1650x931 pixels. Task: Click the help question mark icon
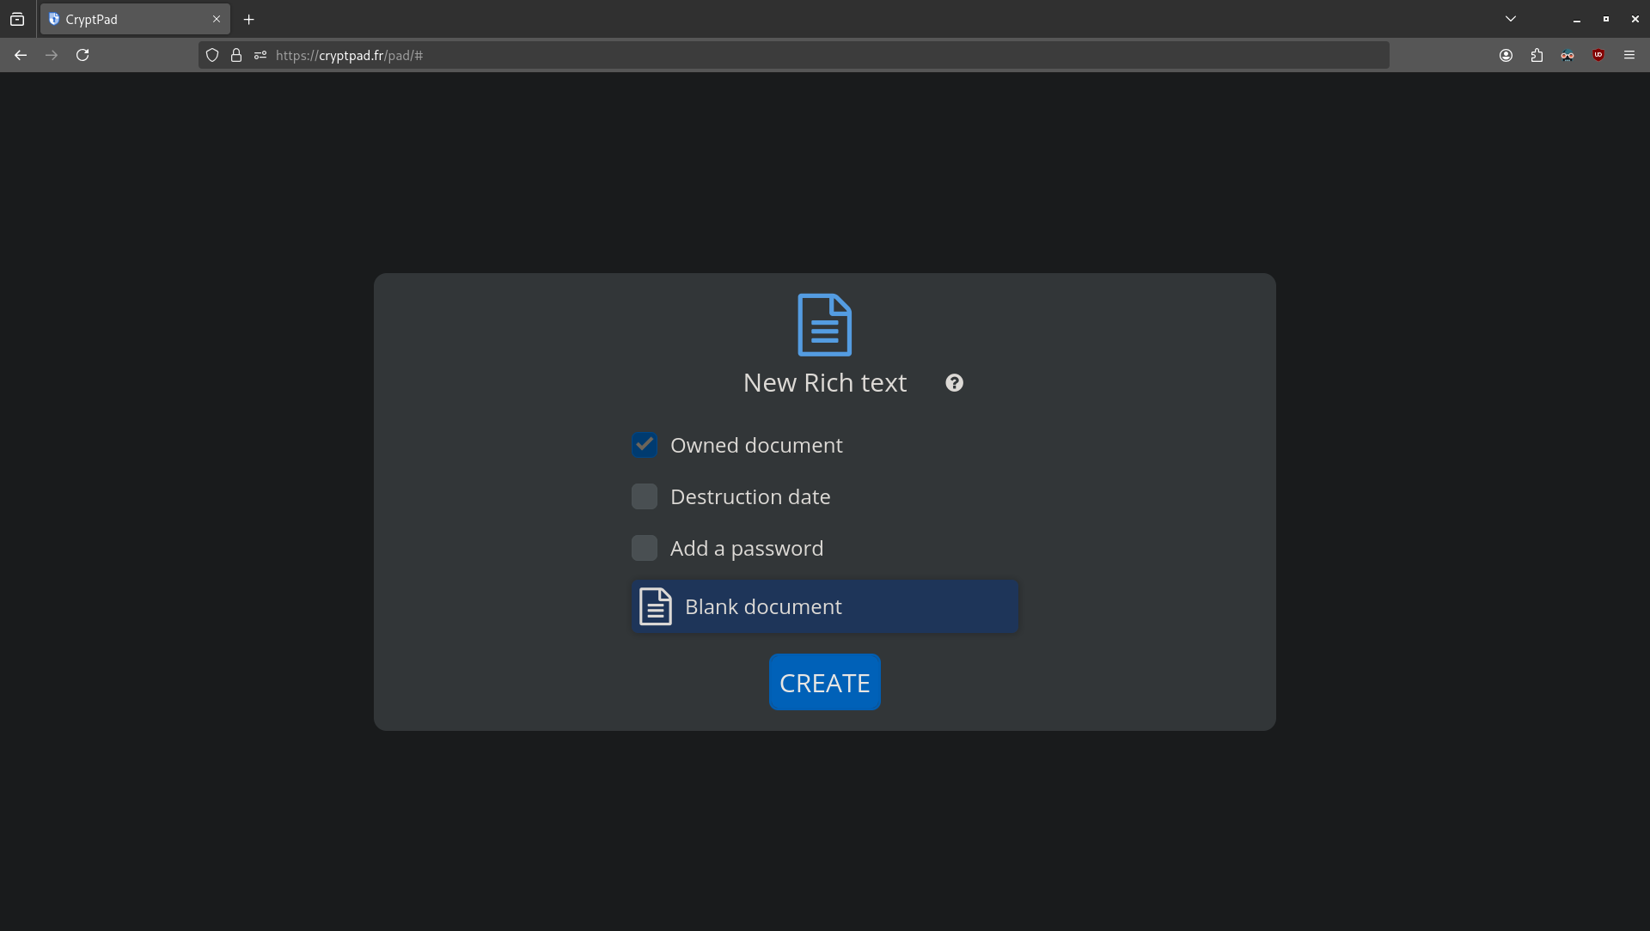(954, 383)
